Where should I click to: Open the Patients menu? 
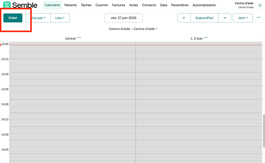click(70, 5)
